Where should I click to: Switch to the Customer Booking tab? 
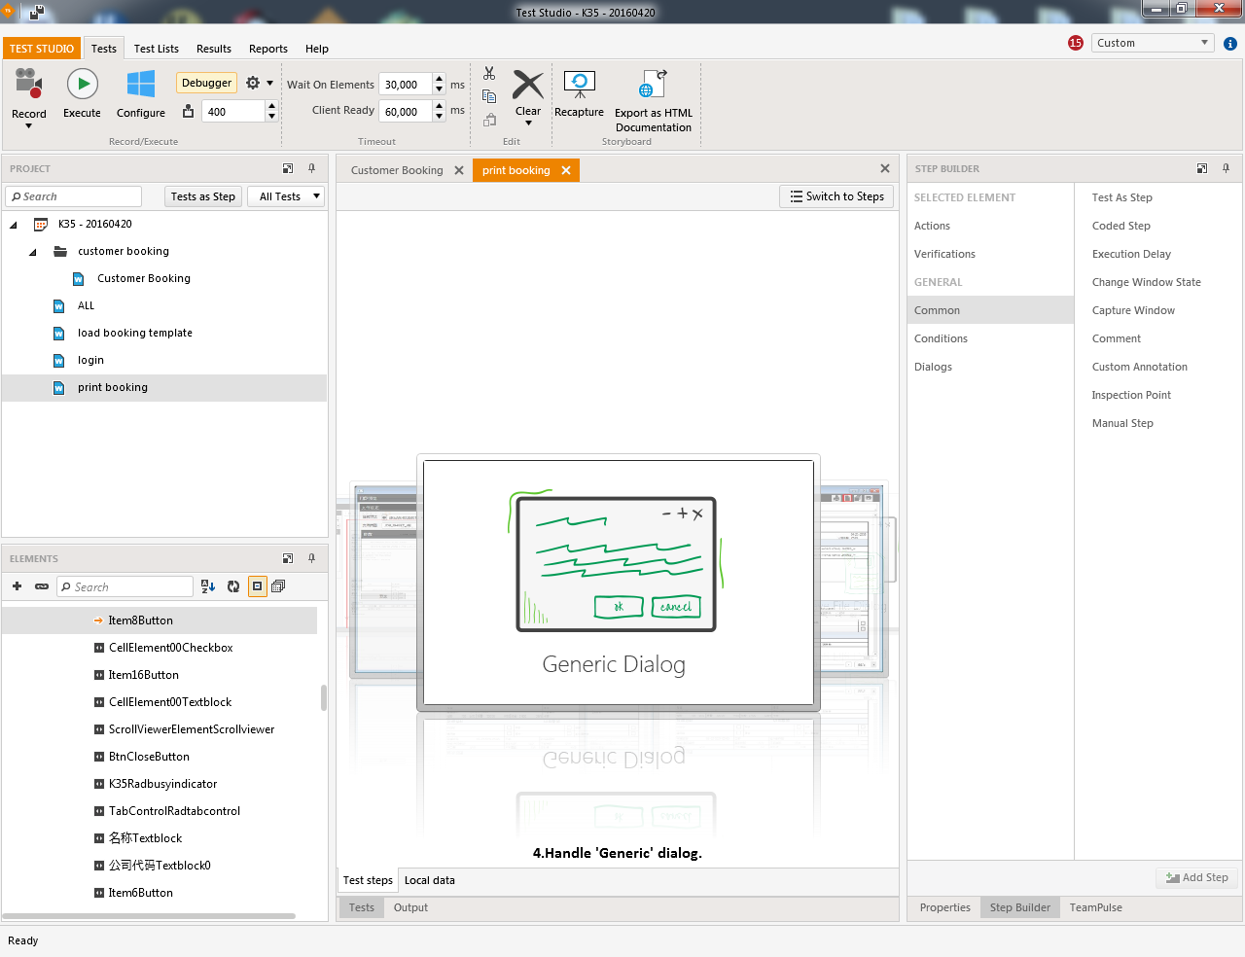coord(397,170)
